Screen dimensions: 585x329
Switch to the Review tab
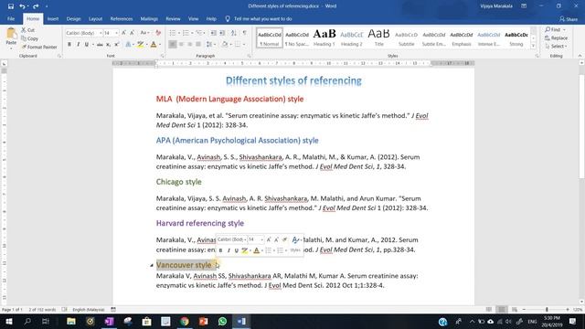pyautogui.click(x=173, y=18)
